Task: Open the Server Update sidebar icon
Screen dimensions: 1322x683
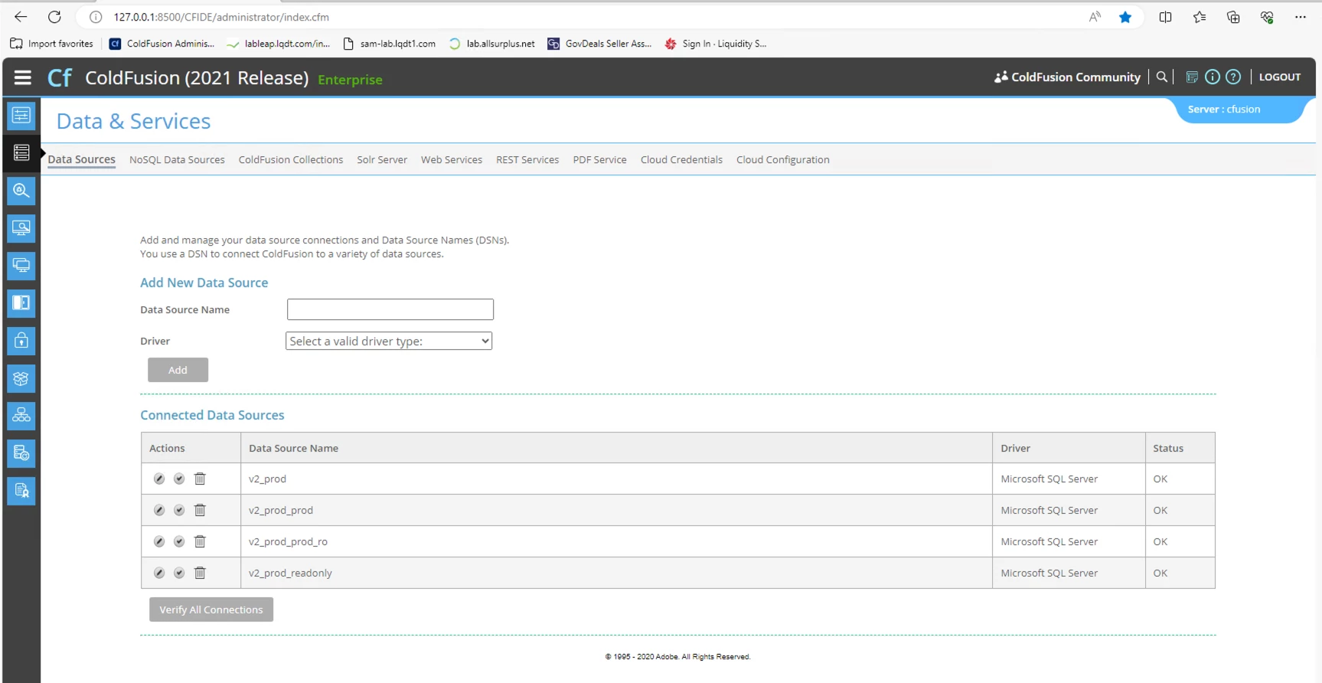Action: tap(21, 453)
